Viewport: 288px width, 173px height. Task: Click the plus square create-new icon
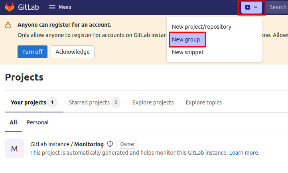pos(248,7)
